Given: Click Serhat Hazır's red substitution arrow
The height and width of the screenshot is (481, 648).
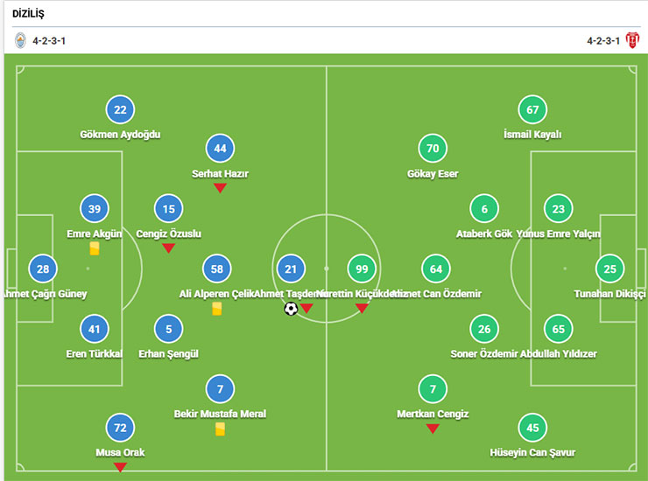Looking at the screenshot, I should 220,188.
